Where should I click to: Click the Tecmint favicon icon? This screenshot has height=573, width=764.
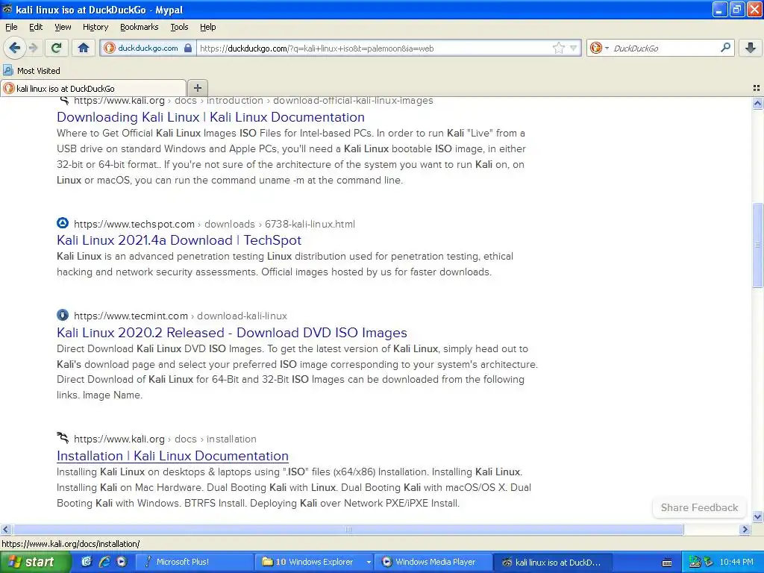[x=63, y=315]
